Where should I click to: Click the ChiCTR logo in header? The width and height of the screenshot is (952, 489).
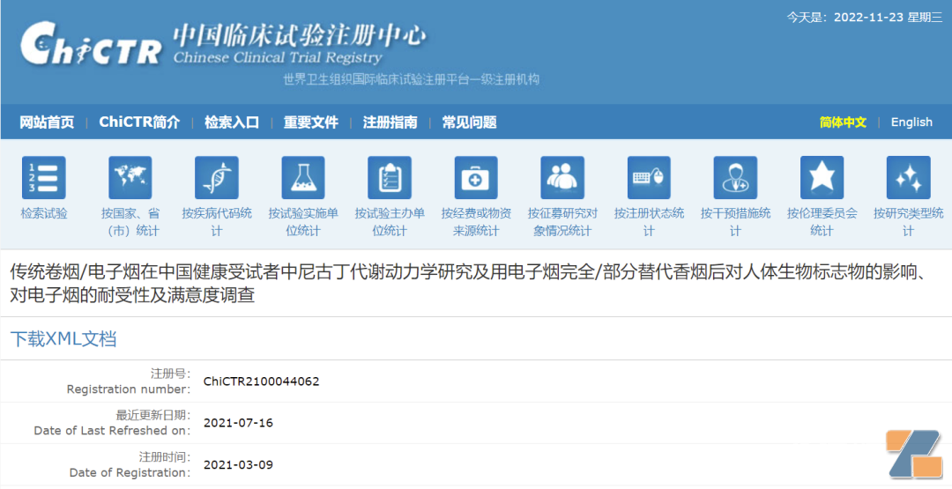pos(92,46)
